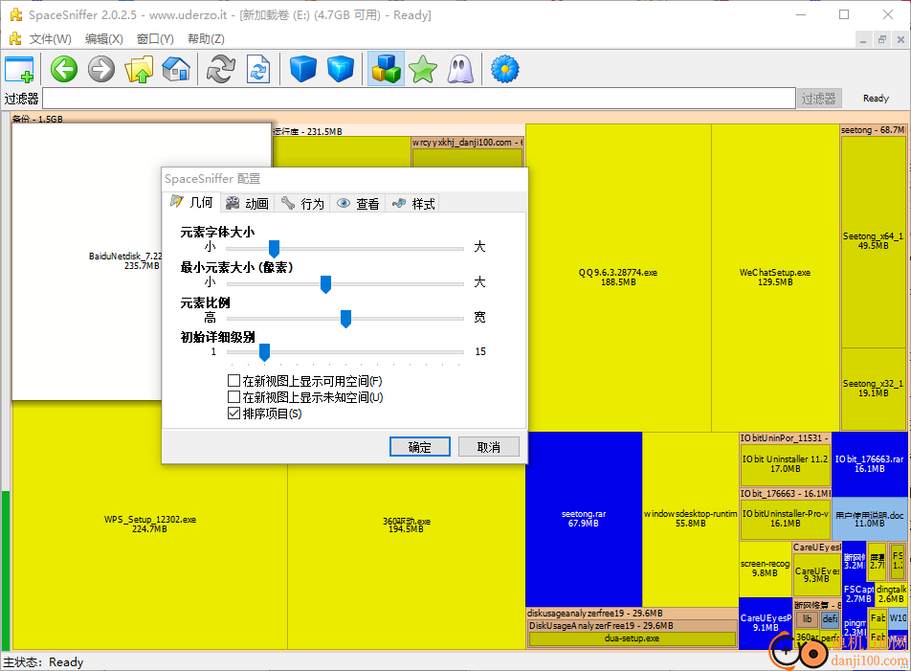The image size is (911, 671).
Task: Click the 过滤器 button beside the filter field
Action: pyautogui.click(x=818, y=99)
